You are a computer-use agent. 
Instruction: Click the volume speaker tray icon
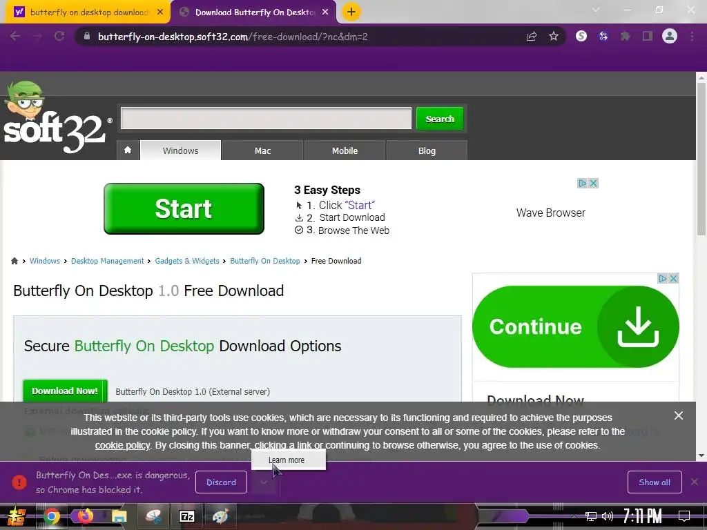click(x=608, y=516)
